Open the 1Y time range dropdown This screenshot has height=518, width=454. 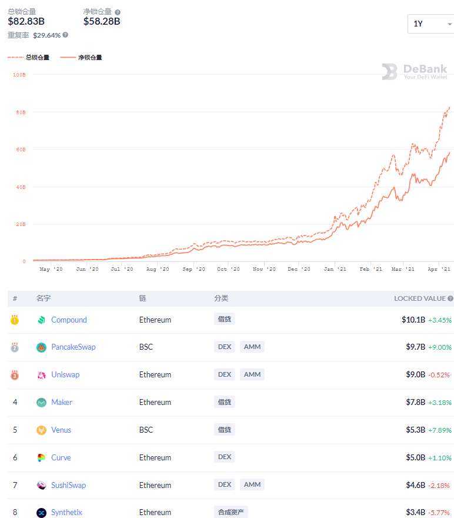pos(432,24)
